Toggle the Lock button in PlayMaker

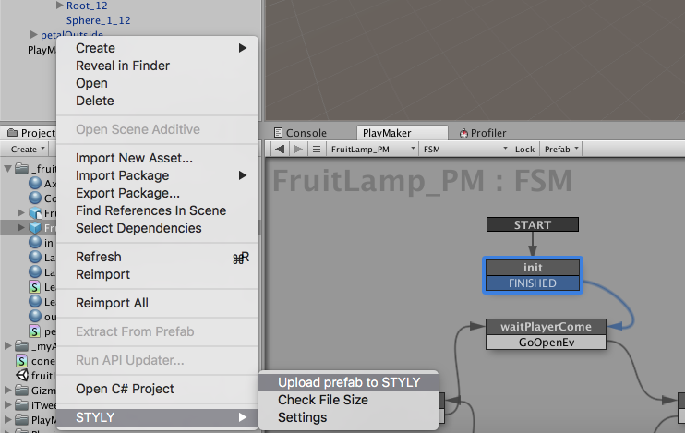[524, 149]
